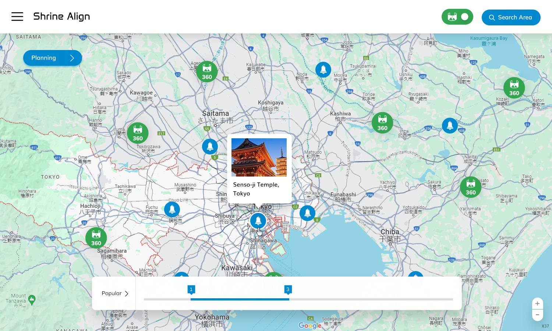The image size is (552, 331).
Task: Open the 360 marker near Sagamihara
Action: click(x=96, y=238)
